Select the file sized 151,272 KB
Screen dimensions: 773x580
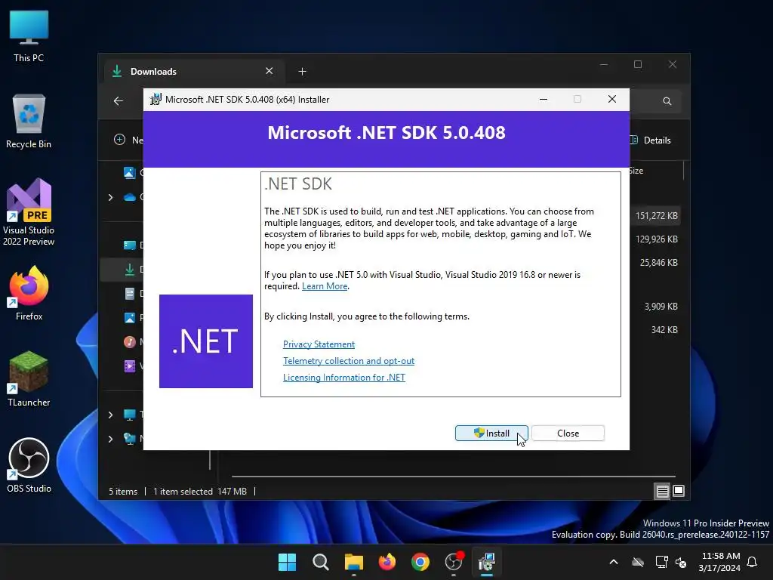(656, 215)
